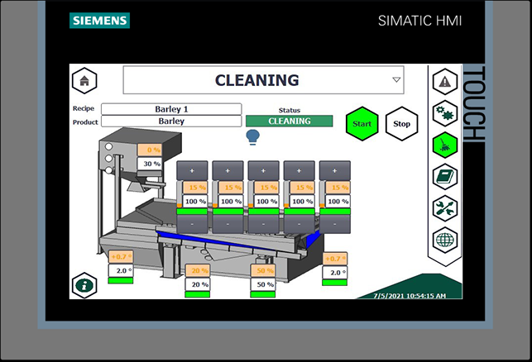Open the alarm warning triangle icon
Image resolution: width=532 pixels, height=362 pixels.
445,82
